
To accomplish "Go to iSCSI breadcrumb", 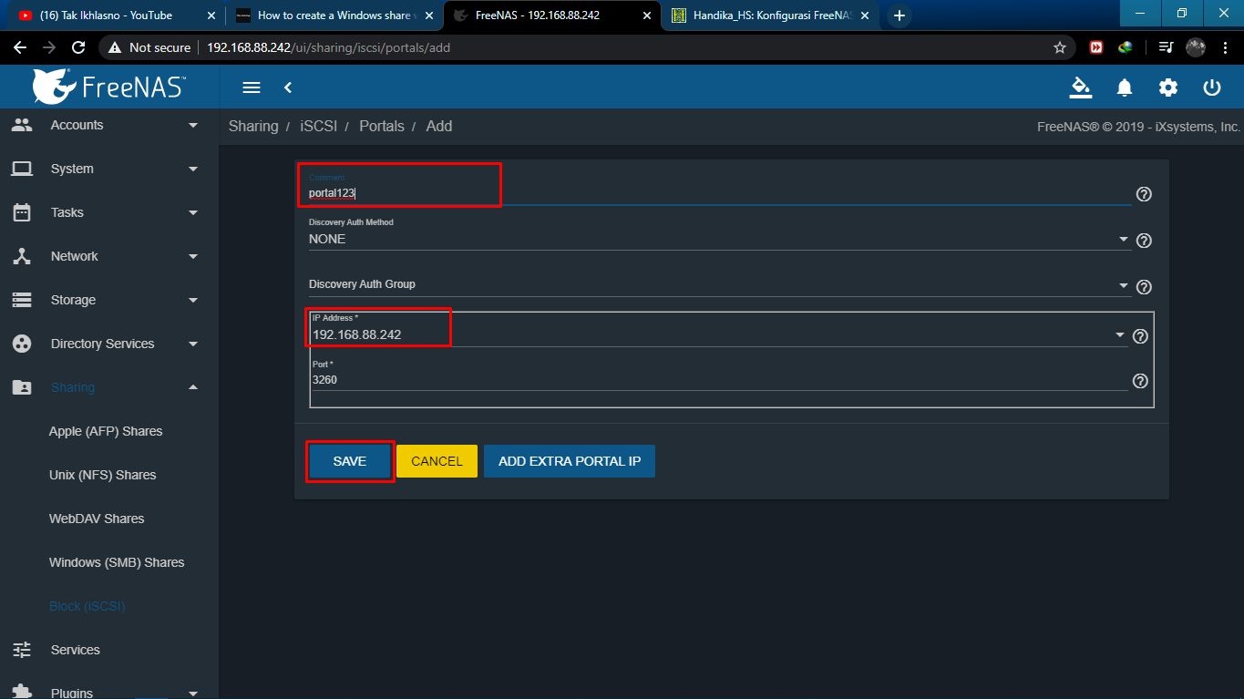I will (319, 126).
